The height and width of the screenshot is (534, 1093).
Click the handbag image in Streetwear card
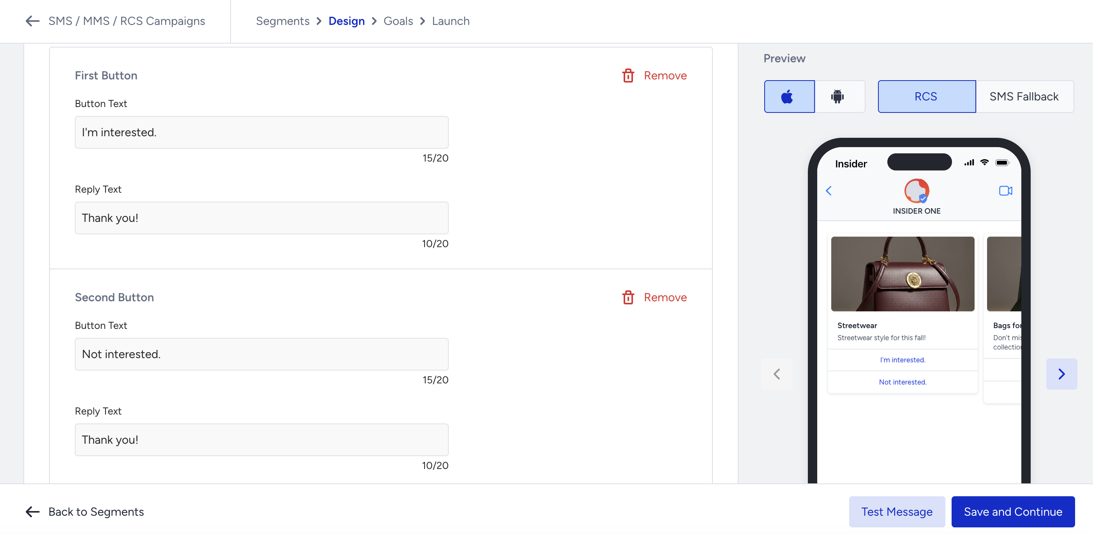pyautogui.click(x=903, y=274)
